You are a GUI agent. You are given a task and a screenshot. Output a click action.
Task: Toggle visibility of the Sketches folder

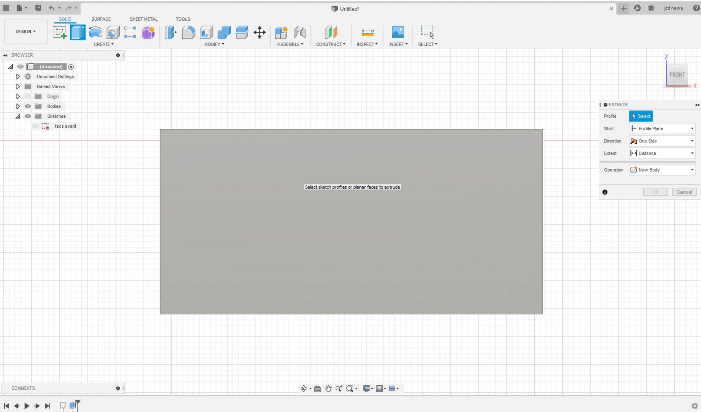pos(28,116)
